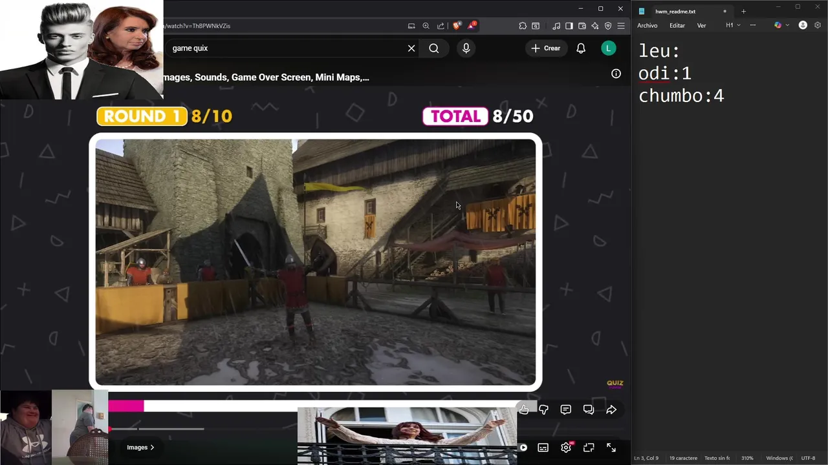828x465 pixels.
Task: Add a new Notepad tab
Action: point(743,12)
